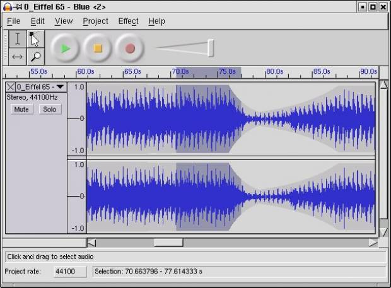
Task: Select the Time Shift tool
Action: [18, 57]
